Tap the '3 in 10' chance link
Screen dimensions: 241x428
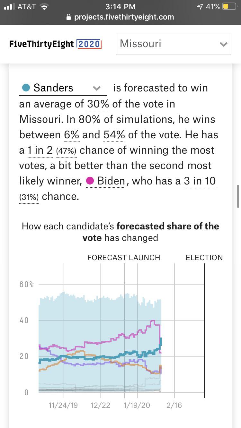(x=200, y=181)
